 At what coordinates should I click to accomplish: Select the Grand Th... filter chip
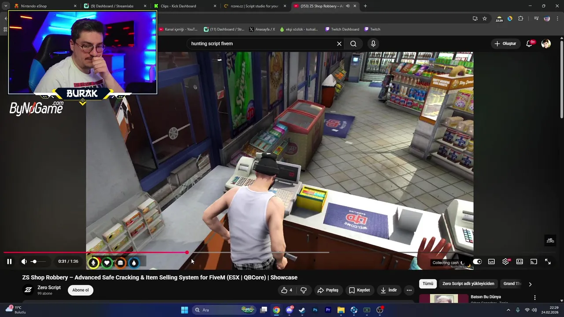click(512, 284)
